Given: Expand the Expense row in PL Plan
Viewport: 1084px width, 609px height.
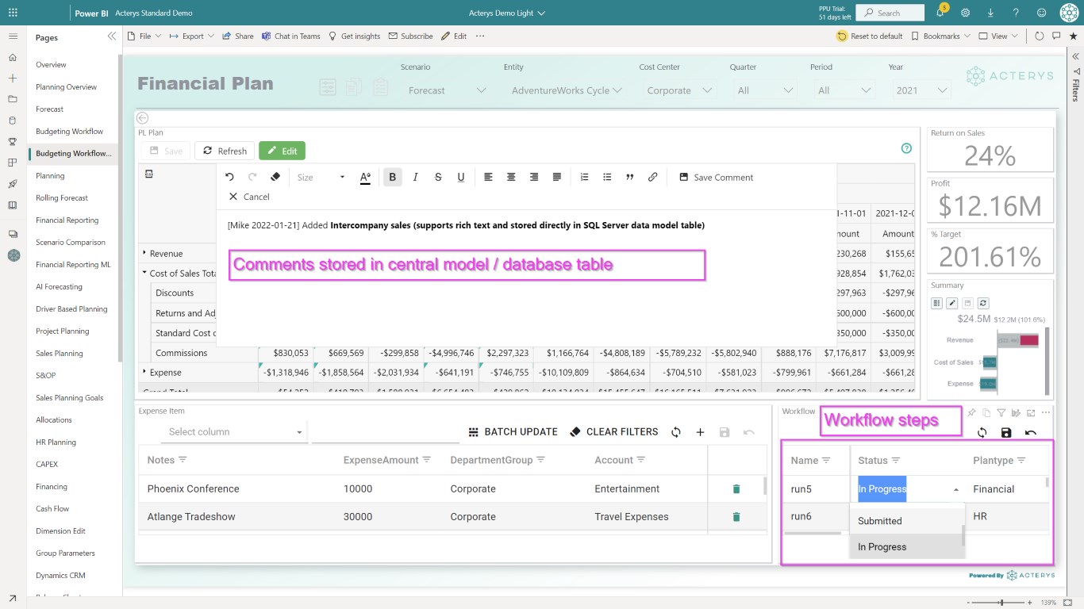Looking at the screenshot, I should pos(144,372).
